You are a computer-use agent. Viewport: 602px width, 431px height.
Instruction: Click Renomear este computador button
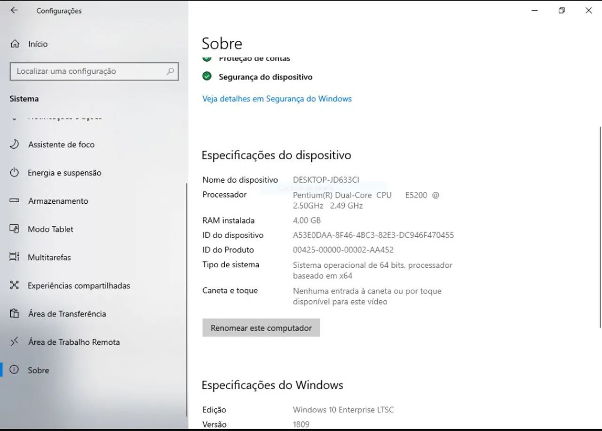(x=261, y=328)
